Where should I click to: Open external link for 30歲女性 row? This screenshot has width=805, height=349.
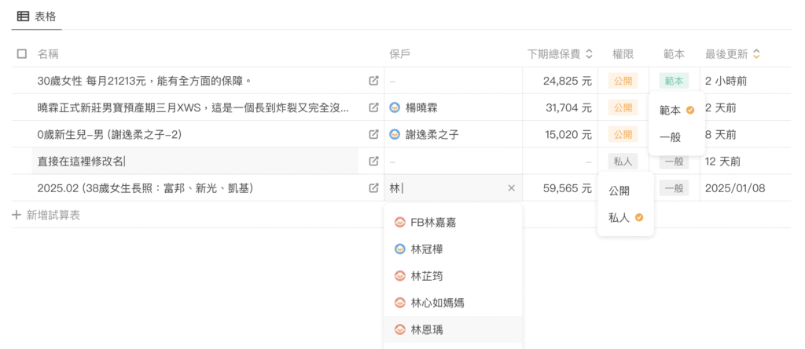[x=373, y=81]
